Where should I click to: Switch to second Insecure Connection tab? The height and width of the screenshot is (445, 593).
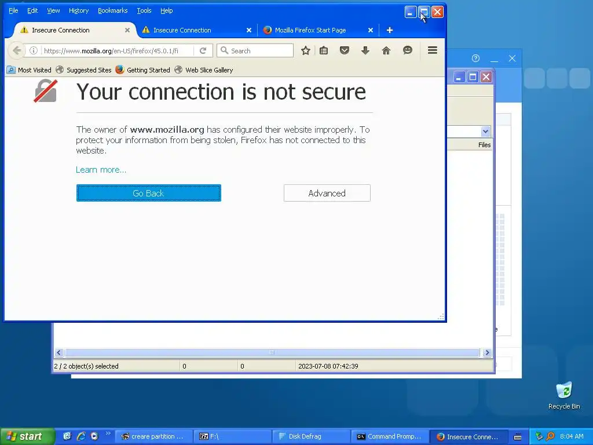tap(197, 30)
